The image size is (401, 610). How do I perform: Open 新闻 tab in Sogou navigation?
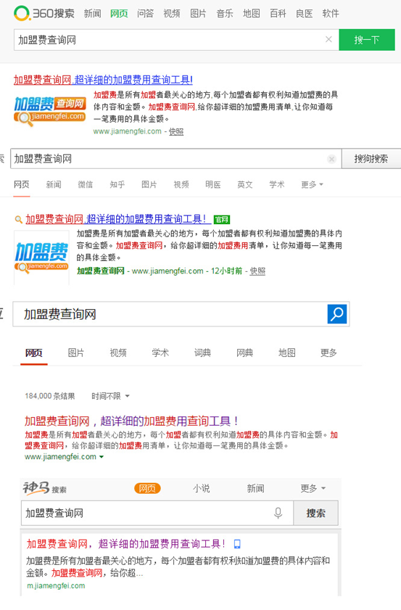(54, 184)
